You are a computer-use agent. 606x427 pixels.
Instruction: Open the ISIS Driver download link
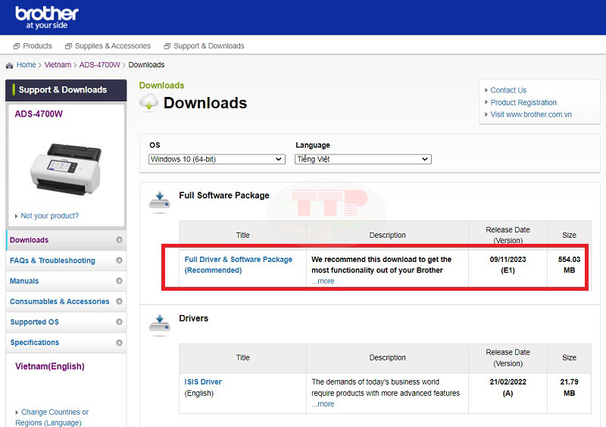[x=203, y=382]
